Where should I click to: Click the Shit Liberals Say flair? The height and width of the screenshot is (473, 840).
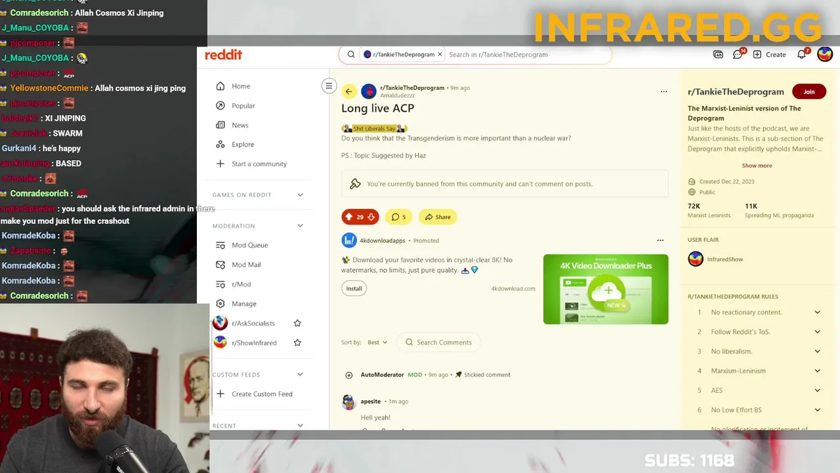(x=374, y=129)
